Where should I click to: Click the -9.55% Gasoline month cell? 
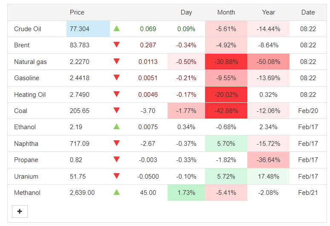[226, 78]
